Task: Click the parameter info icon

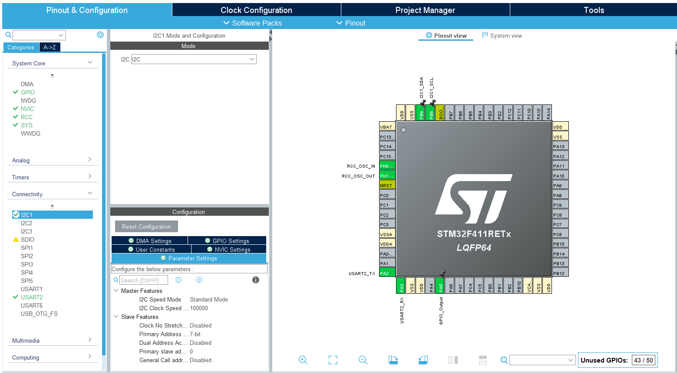Action: (256, 280)
